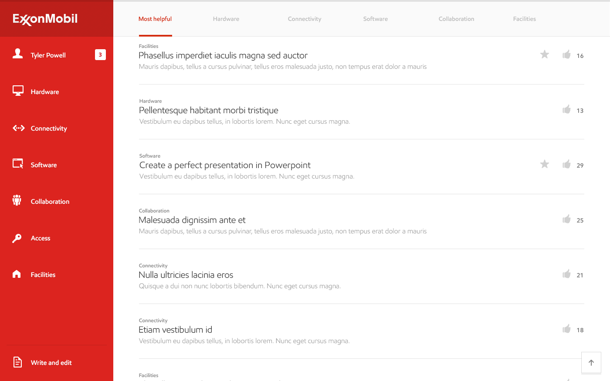This screenshot has width=610, height=381.
Task: Click the like count 29
Action: (580, 165)
